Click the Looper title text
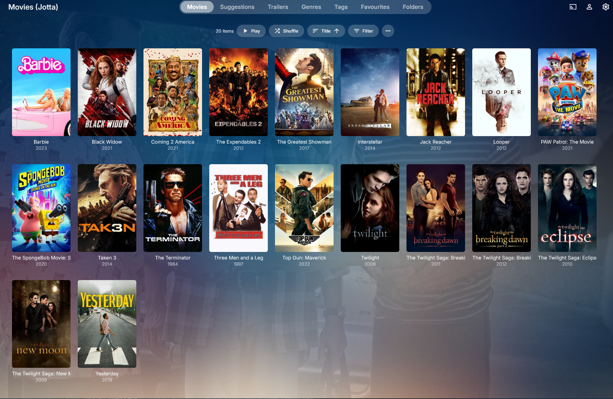The width and height of the screenshot is (613, 399). tap(501, 142)
